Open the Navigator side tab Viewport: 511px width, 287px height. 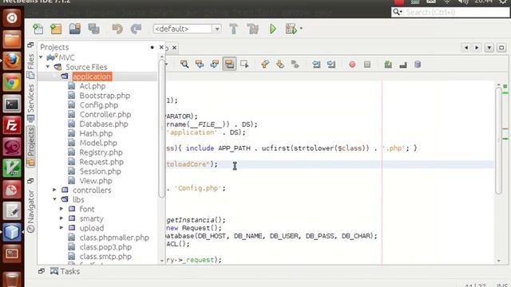click(x=30, y=211)
